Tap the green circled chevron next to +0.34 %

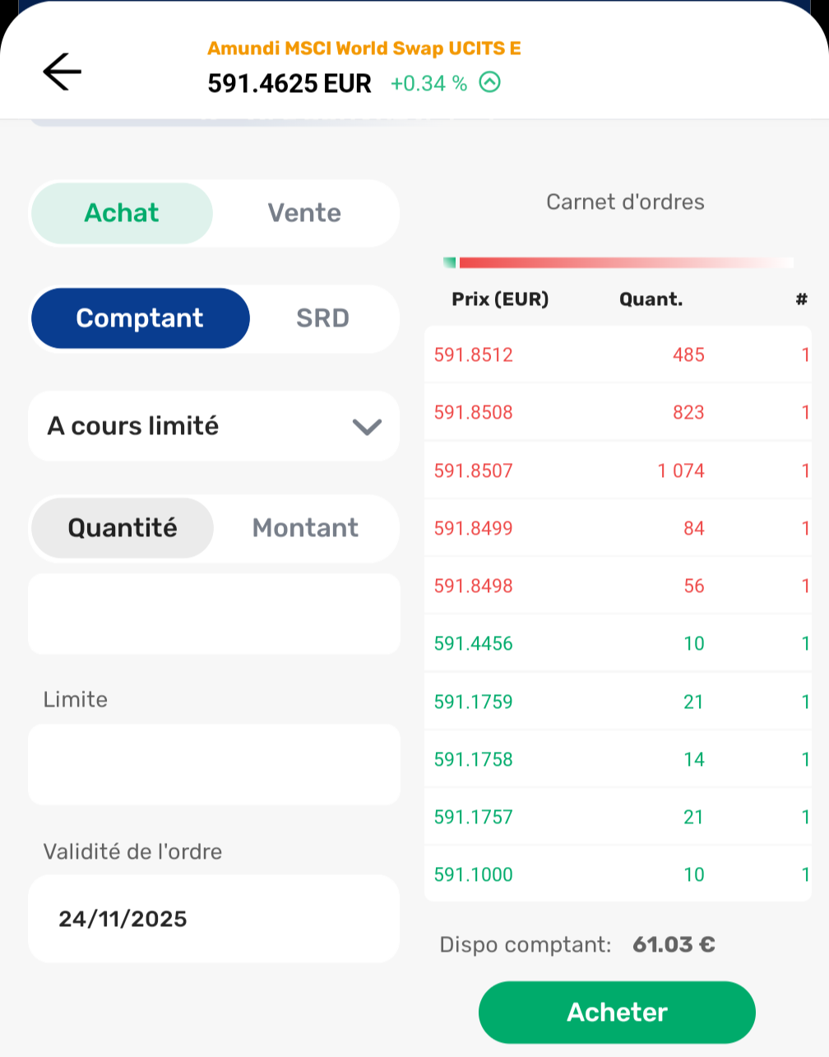489,82
